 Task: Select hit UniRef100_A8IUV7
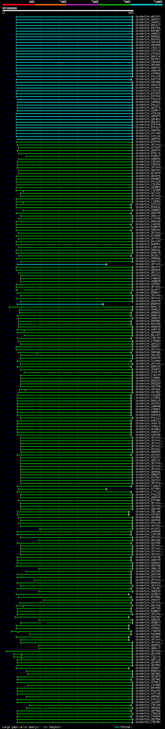pyautogui.click(x=148, y=17)
